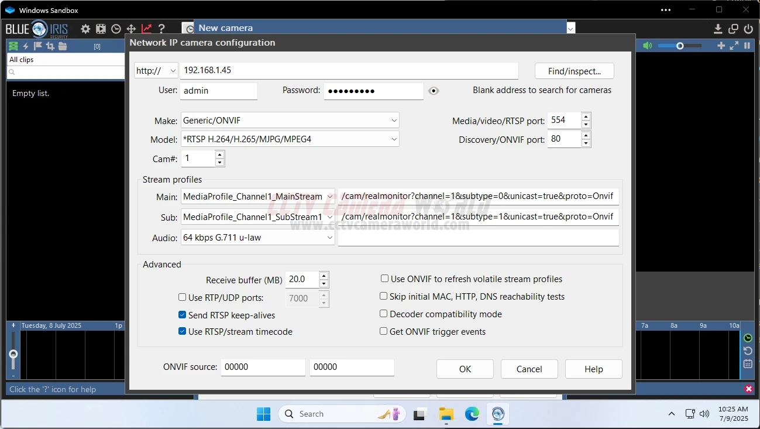The height and width of the screenshot is (429, 760).
Task: Open the Model dropdown for RTSP options
Action: click(x=394, y=139)
